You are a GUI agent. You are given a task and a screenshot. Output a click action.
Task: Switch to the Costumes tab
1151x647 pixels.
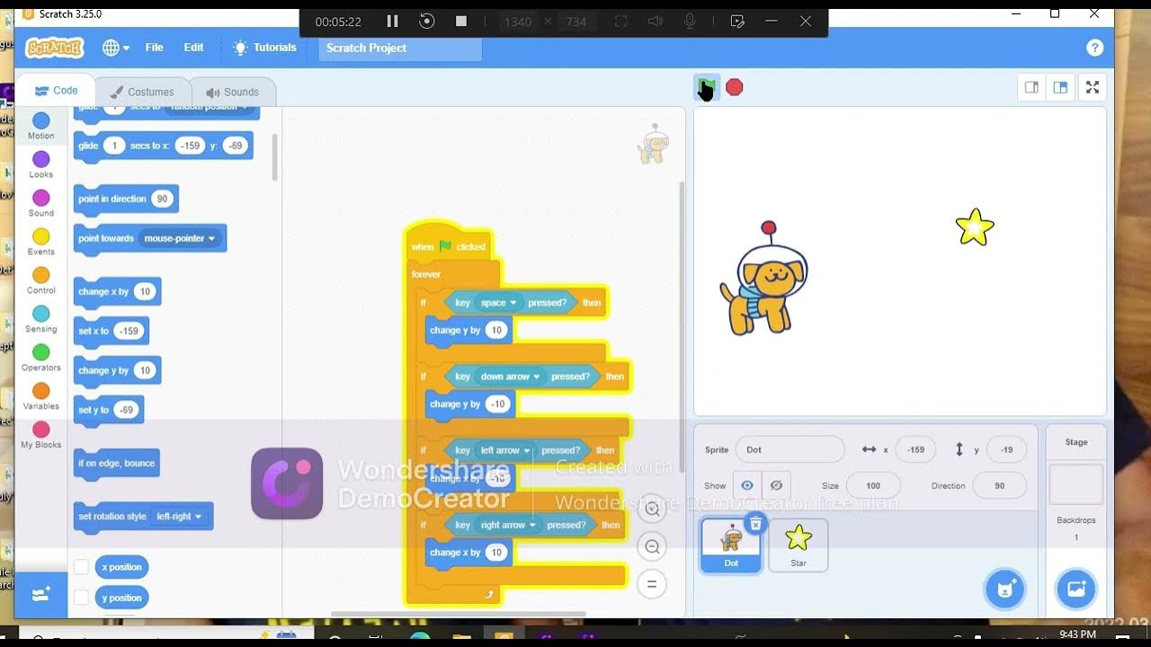[x=141, y=92]
